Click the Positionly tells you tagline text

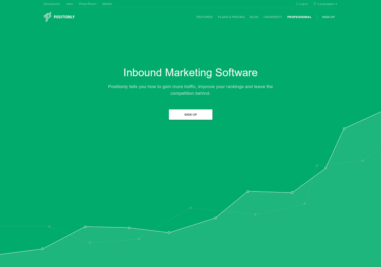(x=190, y=90)
